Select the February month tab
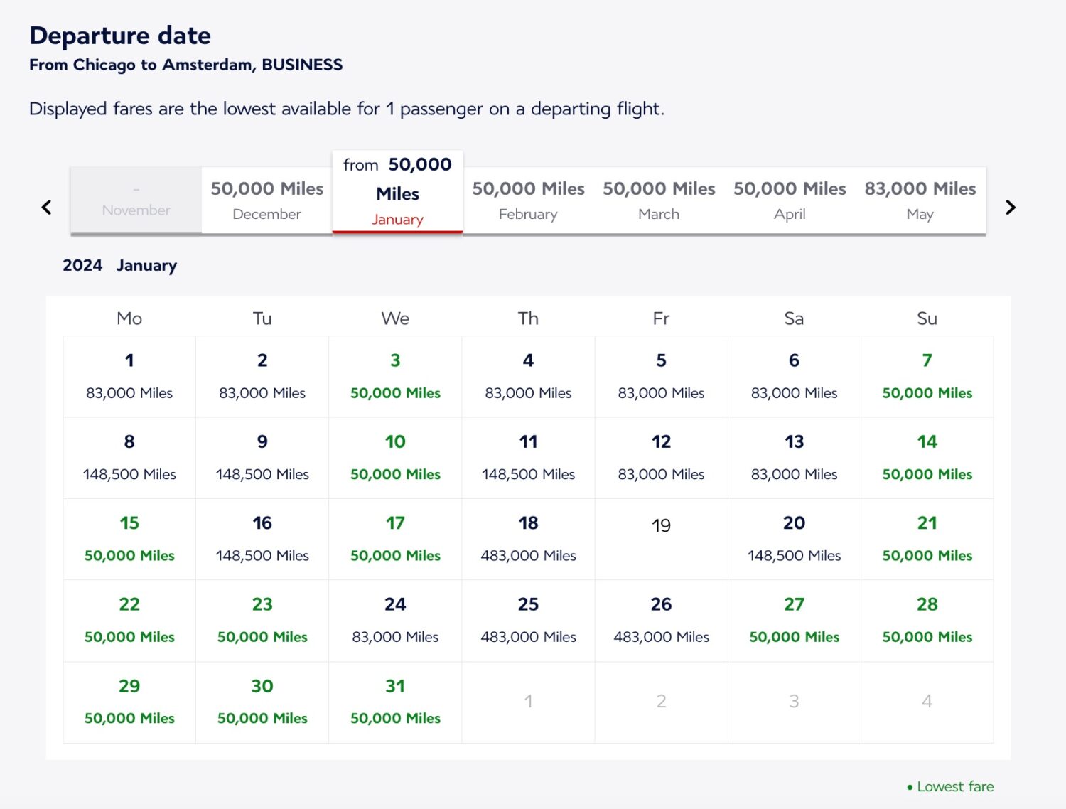 pos(528,200)
